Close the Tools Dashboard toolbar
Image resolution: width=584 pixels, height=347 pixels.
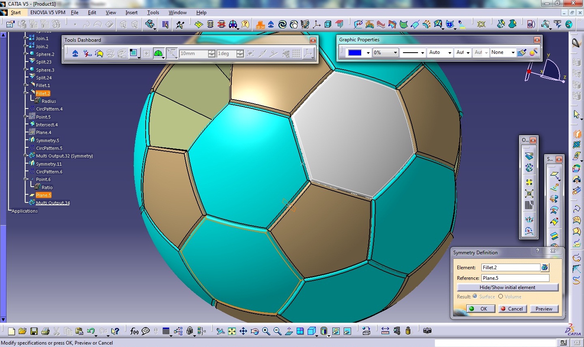[x=313, y=40]
